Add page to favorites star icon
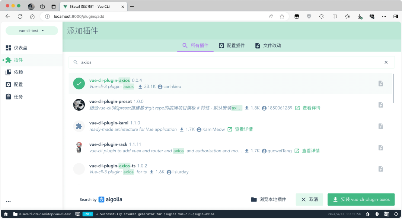Screen dimensions: 402x219 [x=282, y=16]
